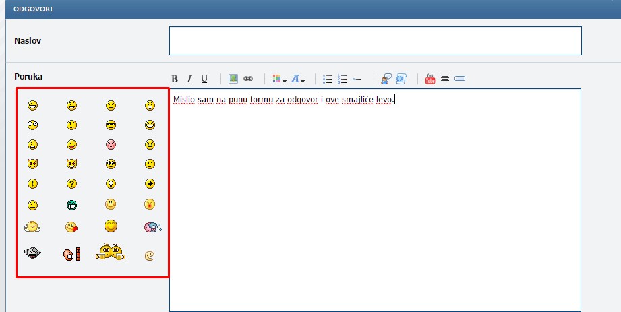Image resolution: width=621 pixels, height=312 pixels.
Task: Toggle bold formatting in the toolbar
Action: (x=174, y=79)
